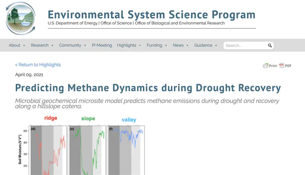The height and width of the screenshot is (175, 305).
Task: Open the Community menu
Action: point(70,45)
